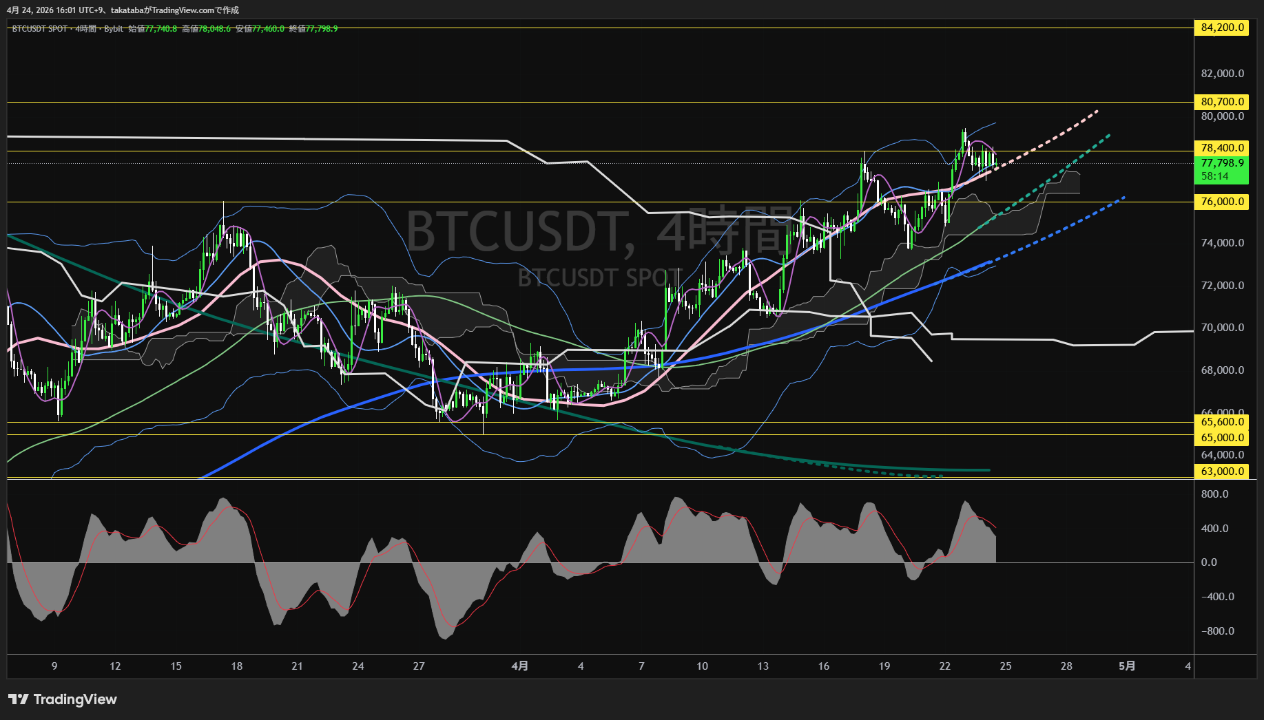
Task: Click the 64,000.0 price axis value
Action: point(1223,455)
